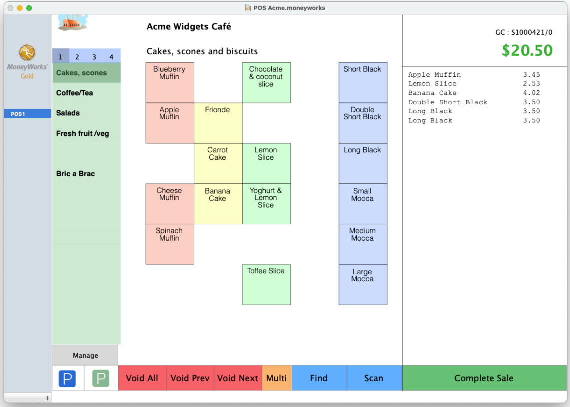570x407 pixels.
Task: Add a Toffee Slice to the sale
Action: click(266, 285)
